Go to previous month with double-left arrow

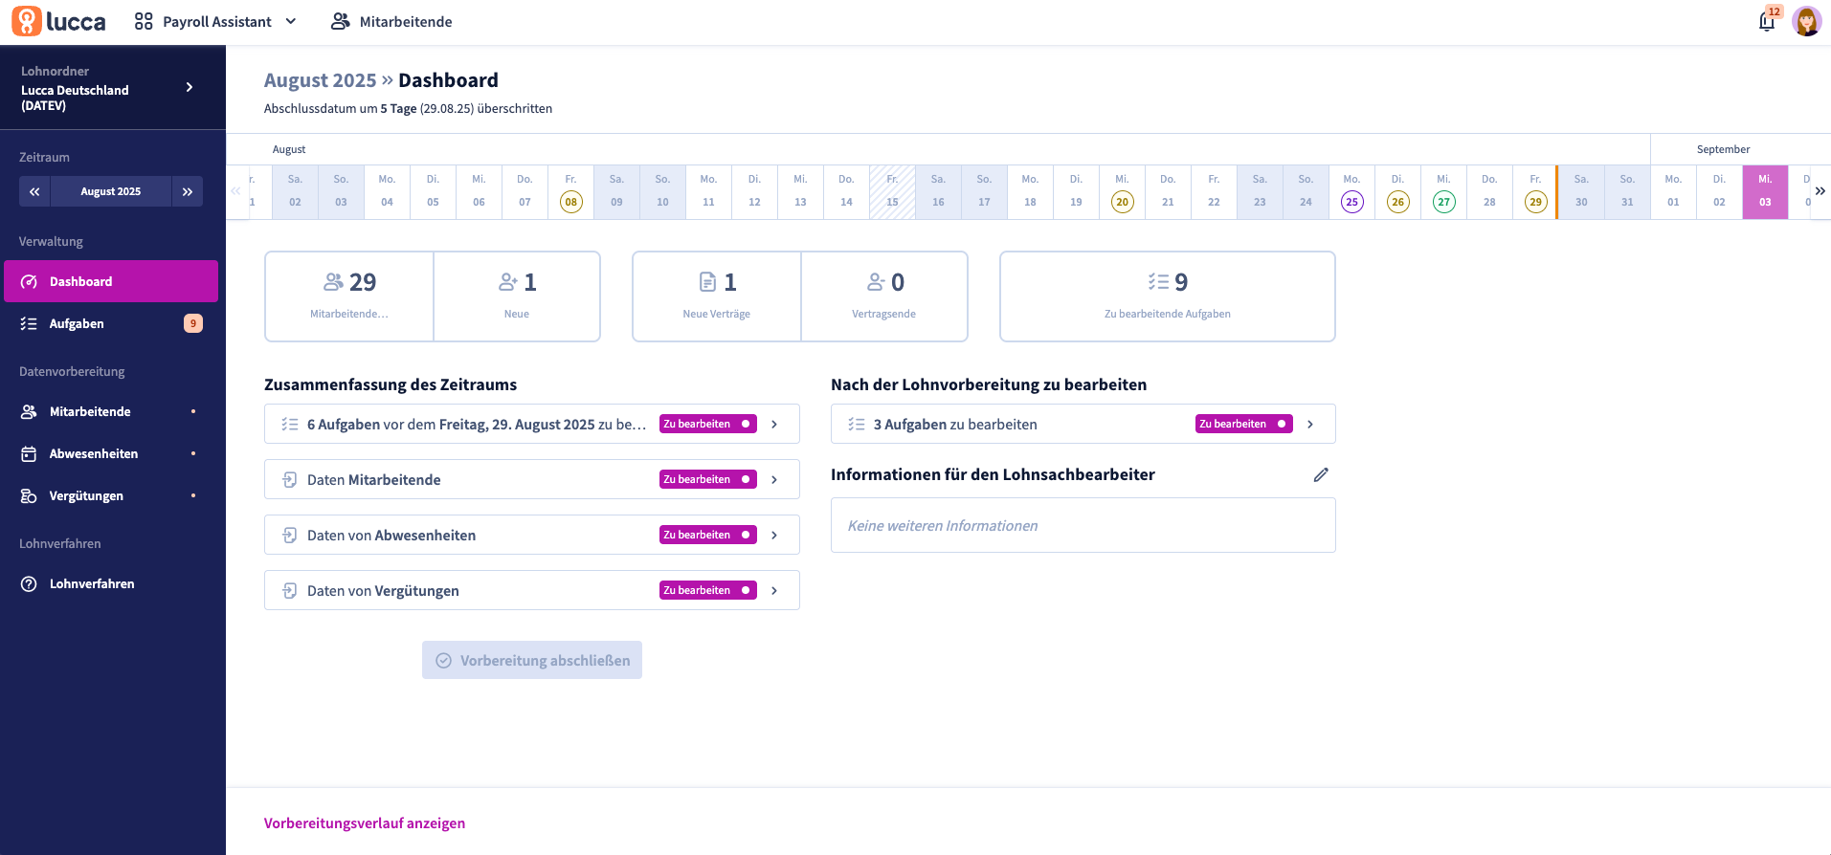tap(34, 191)
